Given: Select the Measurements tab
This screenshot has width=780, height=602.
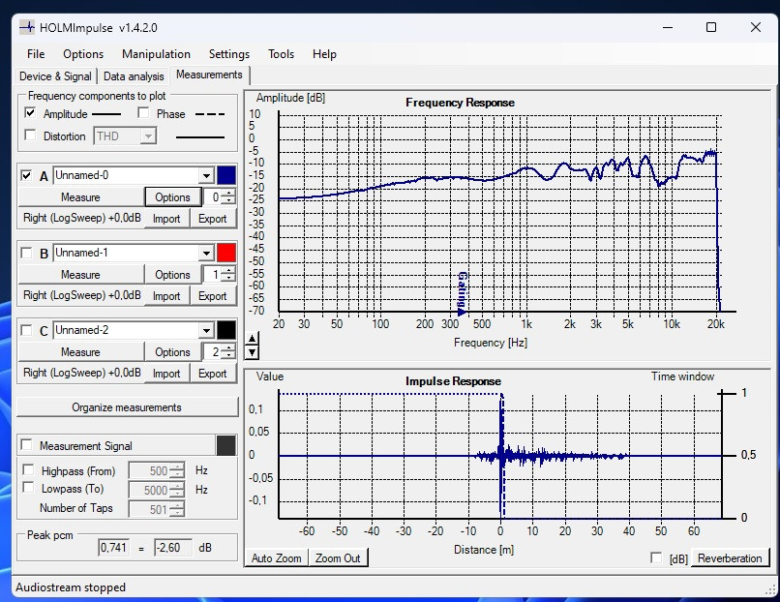Looking at the screenshot, I should (209, 75).
